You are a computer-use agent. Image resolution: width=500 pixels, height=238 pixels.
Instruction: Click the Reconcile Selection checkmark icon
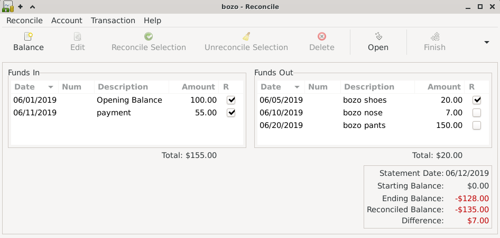click(149, 37)
